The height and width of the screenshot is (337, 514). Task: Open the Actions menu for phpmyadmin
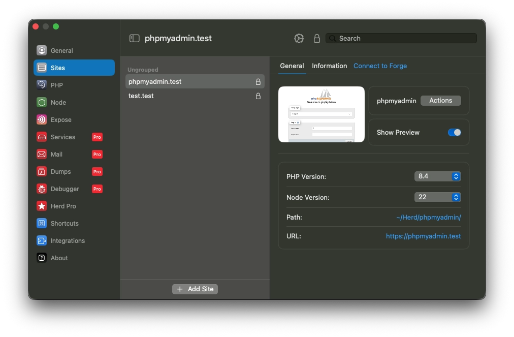pyautogui.click(x=440, y=101)
